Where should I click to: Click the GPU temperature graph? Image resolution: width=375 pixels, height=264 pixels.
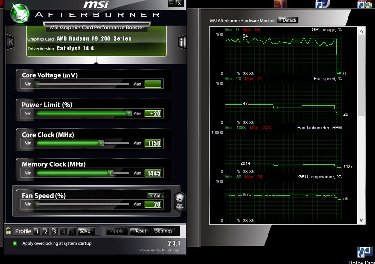click(x=283, y=202)
